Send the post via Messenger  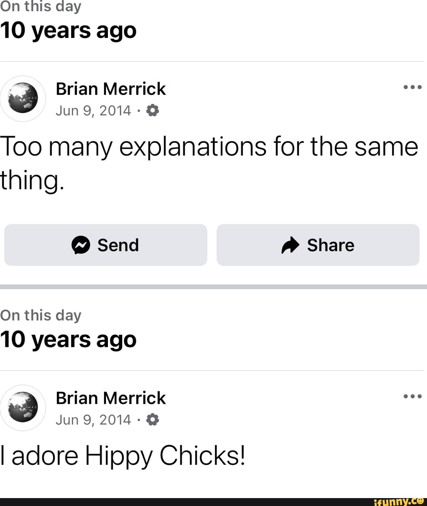pyautogui.click(x=106, y=245)
